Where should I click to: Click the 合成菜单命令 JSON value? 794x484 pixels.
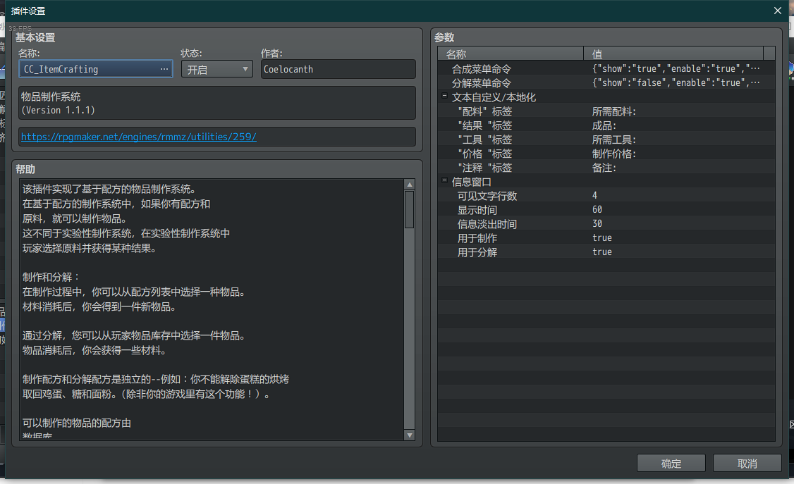click(x=676, y=69)
